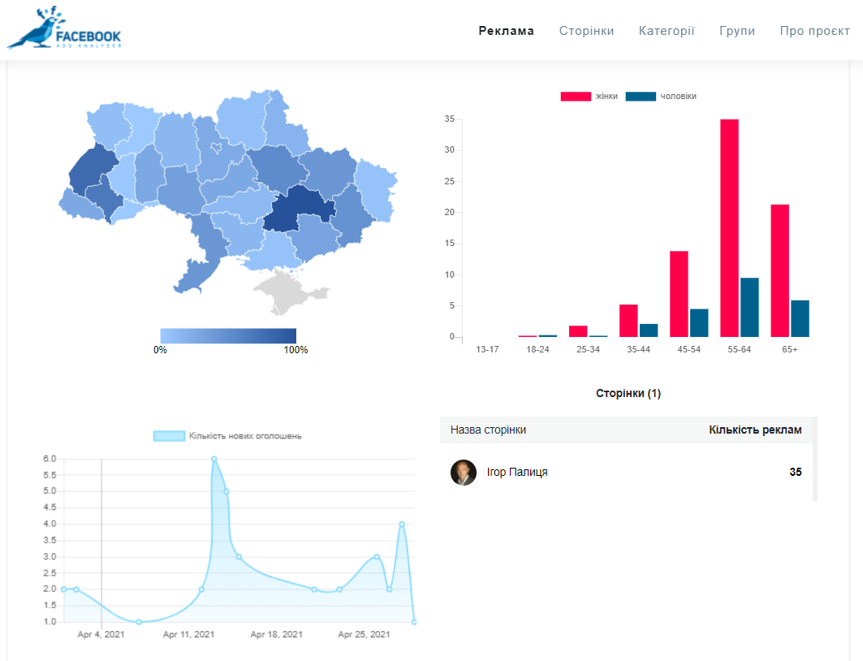Viewport: 863px width, 661px height.
Task: Click the tallest pink bar for 55-64
Action: pos(729,227)
